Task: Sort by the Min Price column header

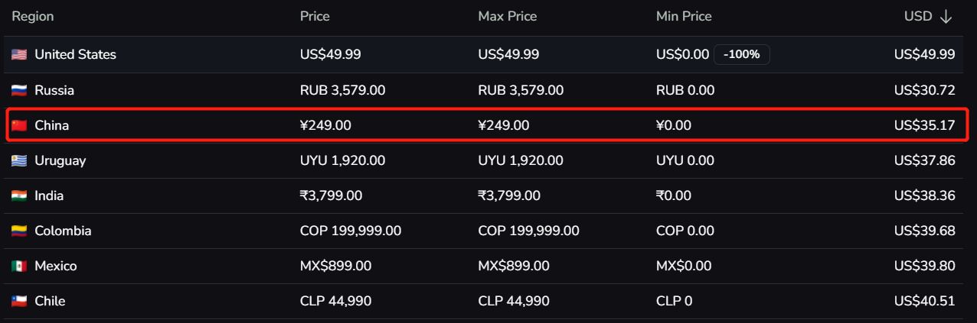Action: tap(684, 16)
